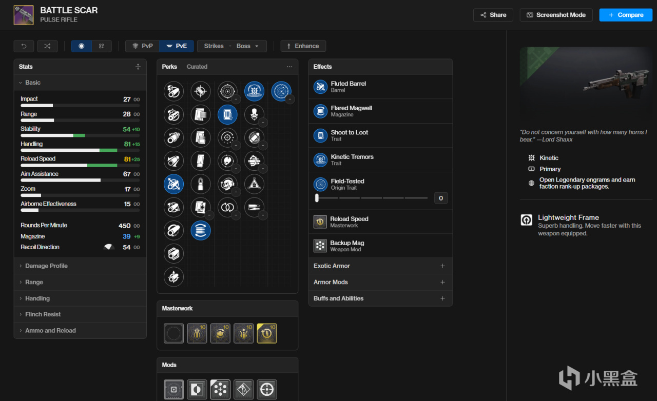Click the Battle Scar weapon icon in header
The width and height of the screenshot is (657, 401).
click(24, 15)
